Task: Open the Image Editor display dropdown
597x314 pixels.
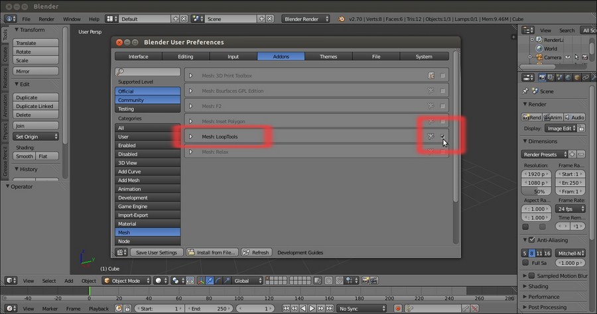Action: [561, 129]
